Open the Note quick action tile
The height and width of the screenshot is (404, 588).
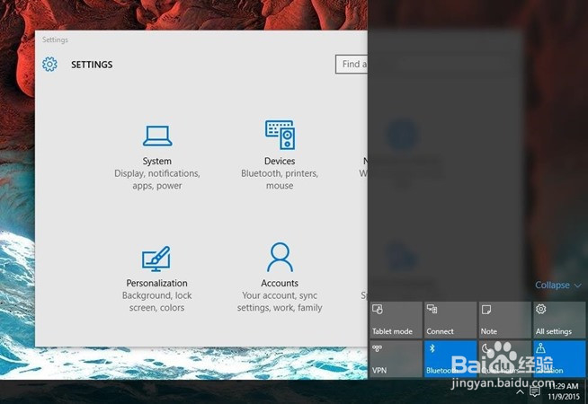504,321
